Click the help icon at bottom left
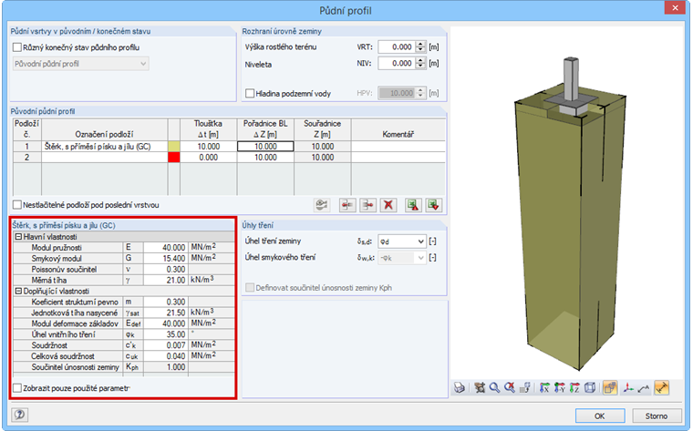This screenshot has width=693, height=431. click(x=17, y=415)
